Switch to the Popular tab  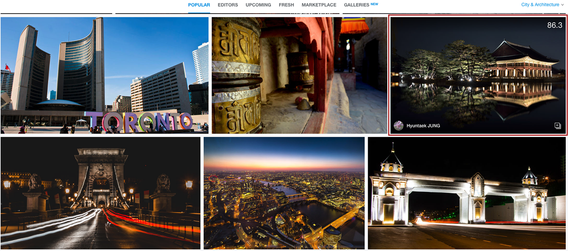pyautogui.click(x=199, y=5)
